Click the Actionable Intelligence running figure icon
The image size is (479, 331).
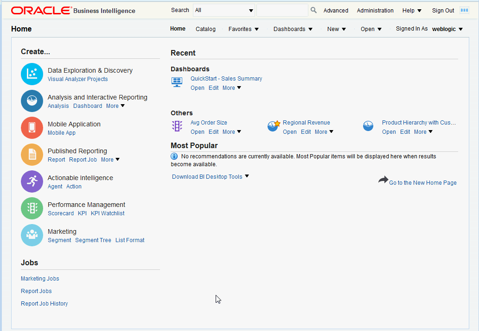(32, 181)
